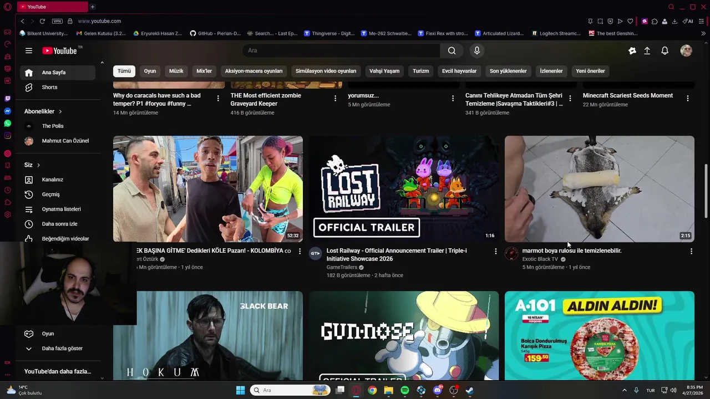Viewport: 710px width, 399px height.
Task: Open the YouTube notifications bell
Action: pos(665,50)
